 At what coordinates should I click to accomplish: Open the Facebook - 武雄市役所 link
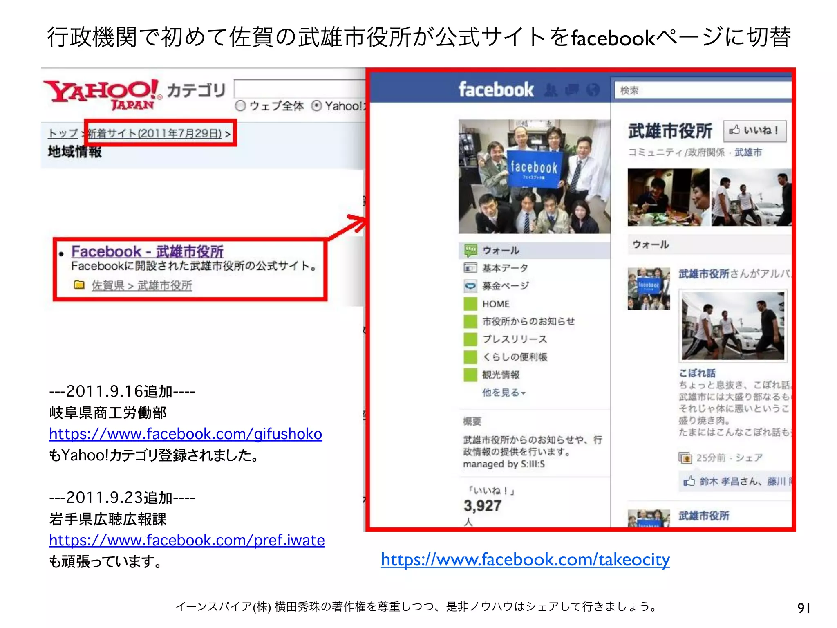147,251
